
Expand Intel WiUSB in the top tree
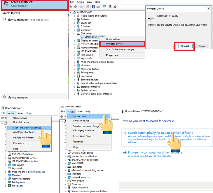tap(74, 55)
